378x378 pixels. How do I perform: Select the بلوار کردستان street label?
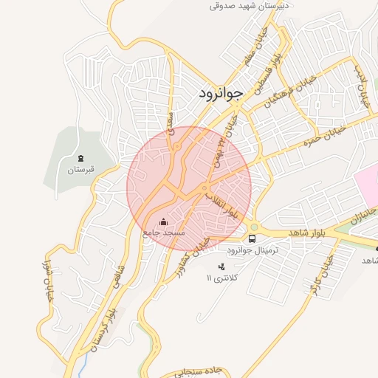pyautogui.click(x=104, y=330)
